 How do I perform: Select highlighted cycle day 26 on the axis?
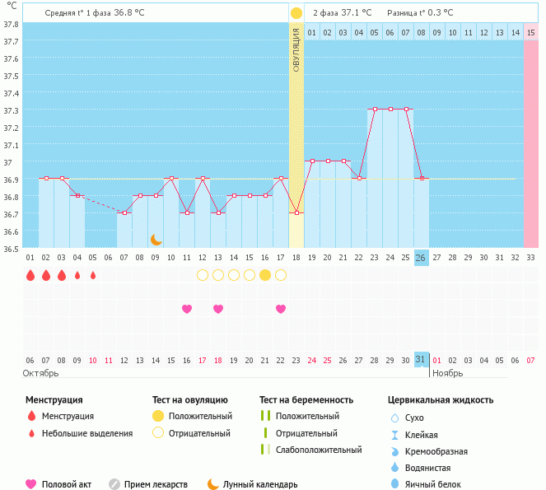(x=421, y=257)
